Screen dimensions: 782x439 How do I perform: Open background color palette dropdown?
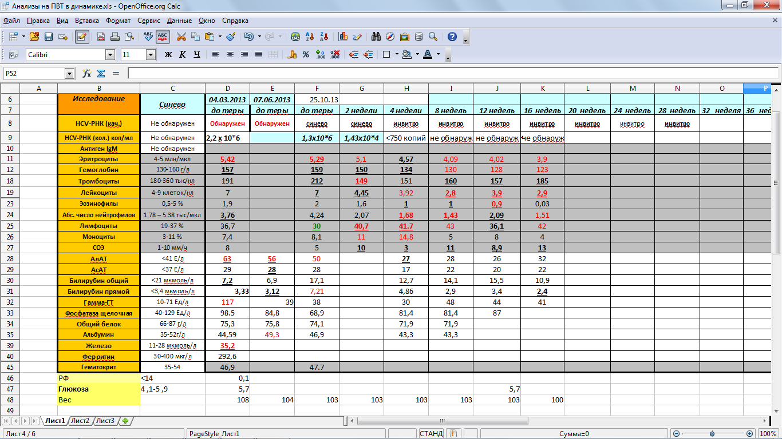coord(417,55)
